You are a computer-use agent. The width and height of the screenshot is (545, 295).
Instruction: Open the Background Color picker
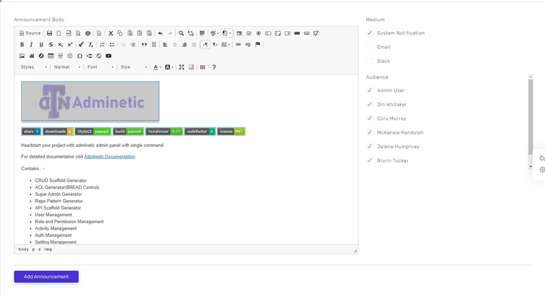coord(169,67)
